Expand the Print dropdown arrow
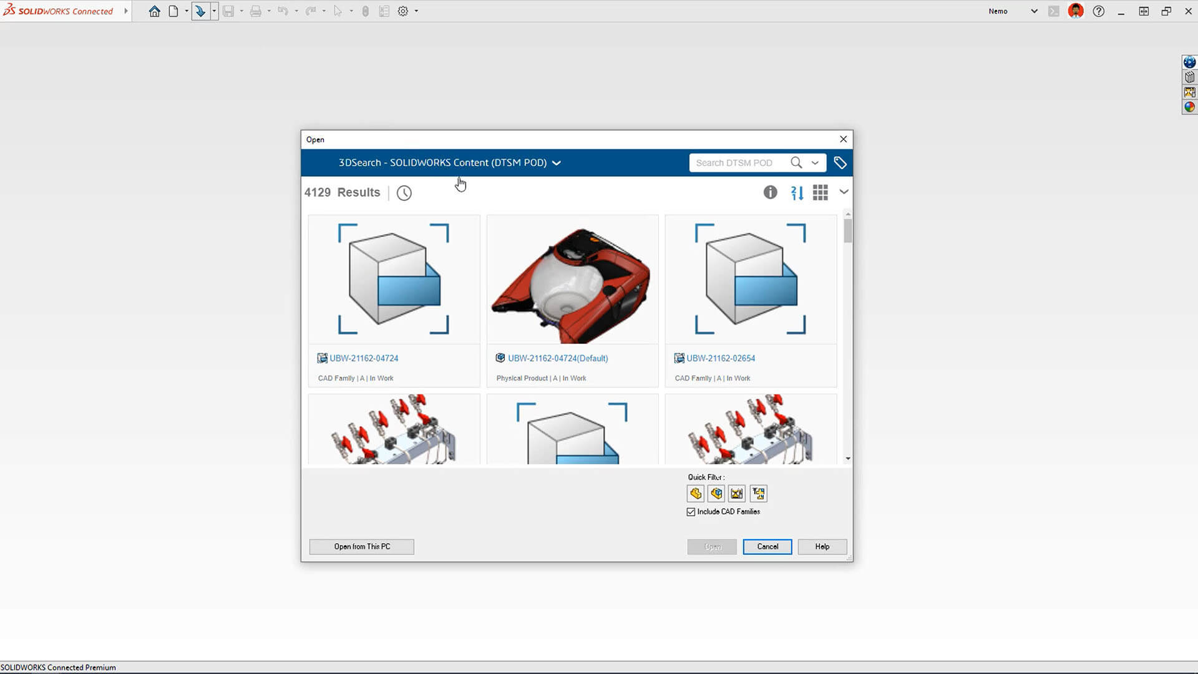This screenshot has height=674, width=1198. pyautogui.click(x=269, y=11)
